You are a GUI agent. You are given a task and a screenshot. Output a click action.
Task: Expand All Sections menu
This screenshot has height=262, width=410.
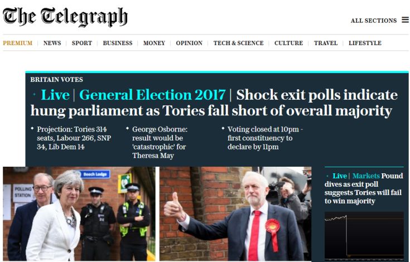[x=373, y=21]
